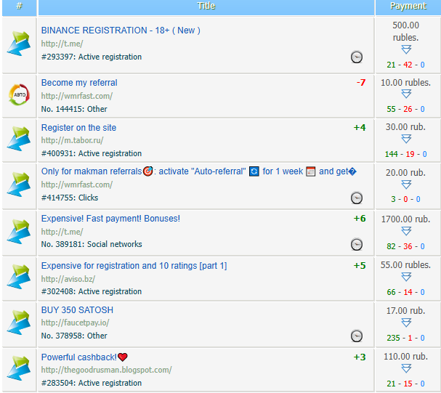This screenshot has height=393, width=441.
Task: Open the Become my referral task
Action: [x=79, y=83]
